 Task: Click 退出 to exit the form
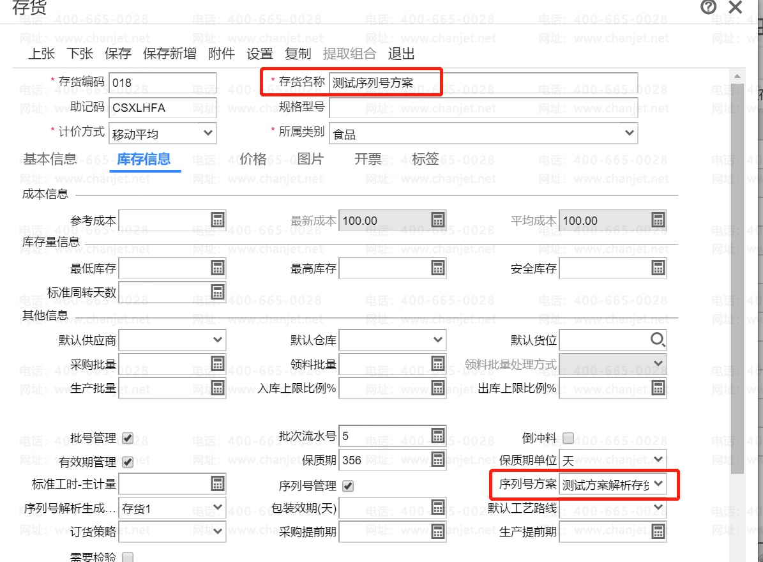[401, 54]
